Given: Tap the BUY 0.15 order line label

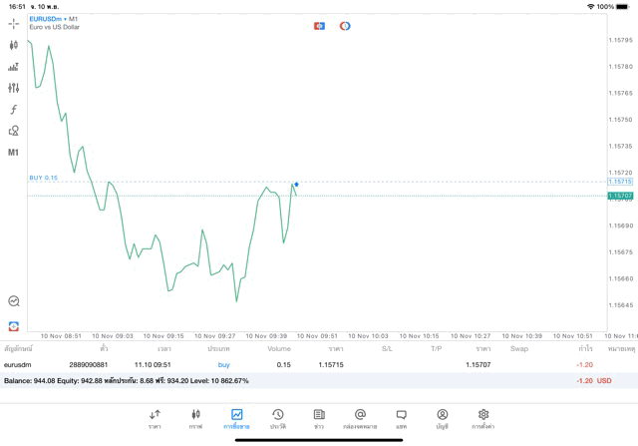Looking at the screenshot, I should coord(44,178).
